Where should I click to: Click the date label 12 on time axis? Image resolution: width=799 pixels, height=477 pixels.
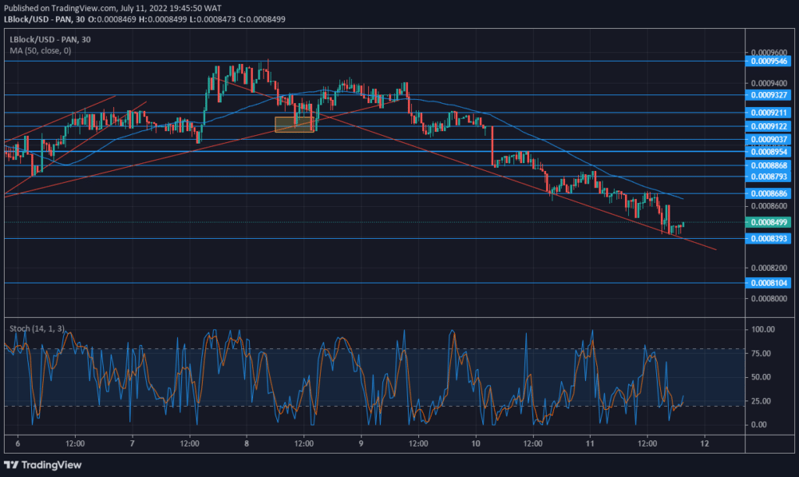705,443
